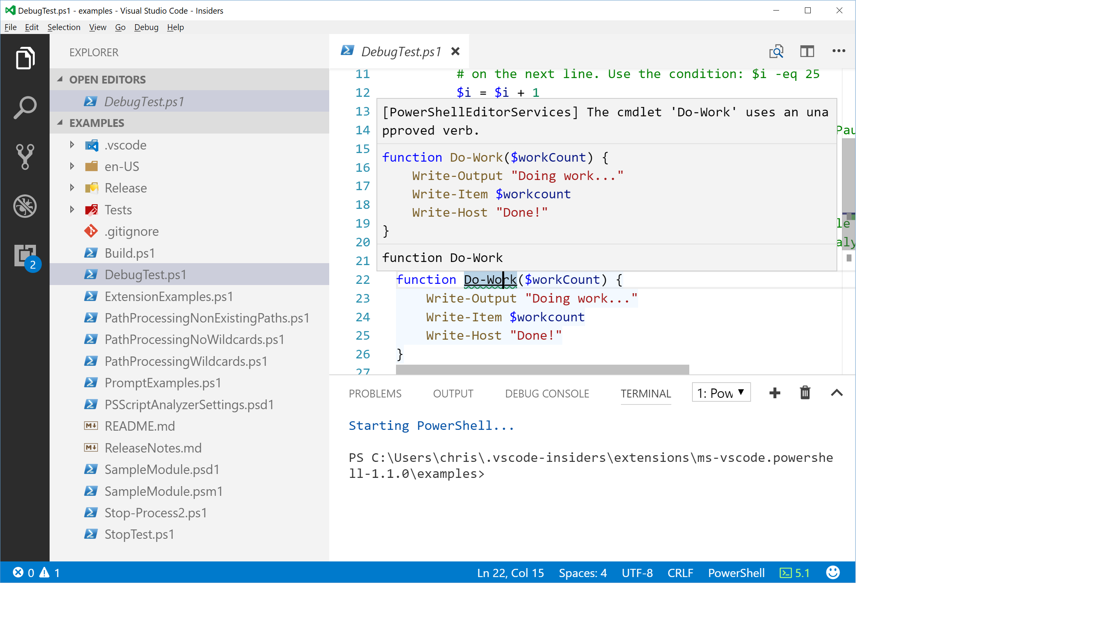Select the DebugTest.ps1 editor tab
Viewport: 1097px width, 620px height.
399,52
